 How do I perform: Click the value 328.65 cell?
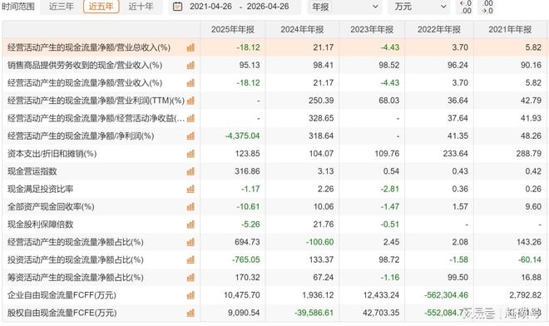(x=321, y=118)
